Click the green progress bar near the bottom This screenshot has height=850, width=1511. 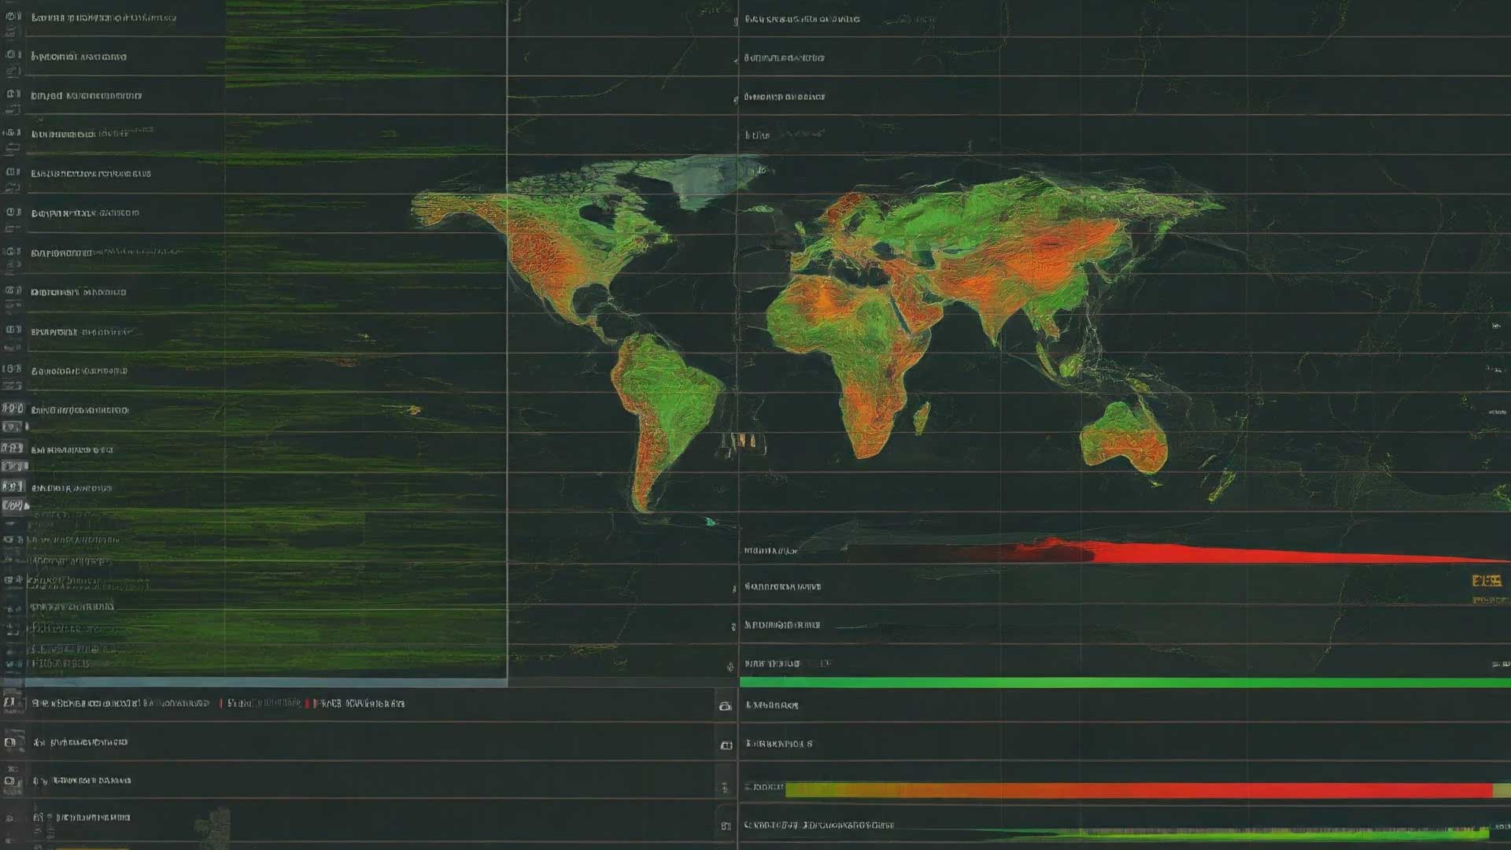coord(1102,681)
